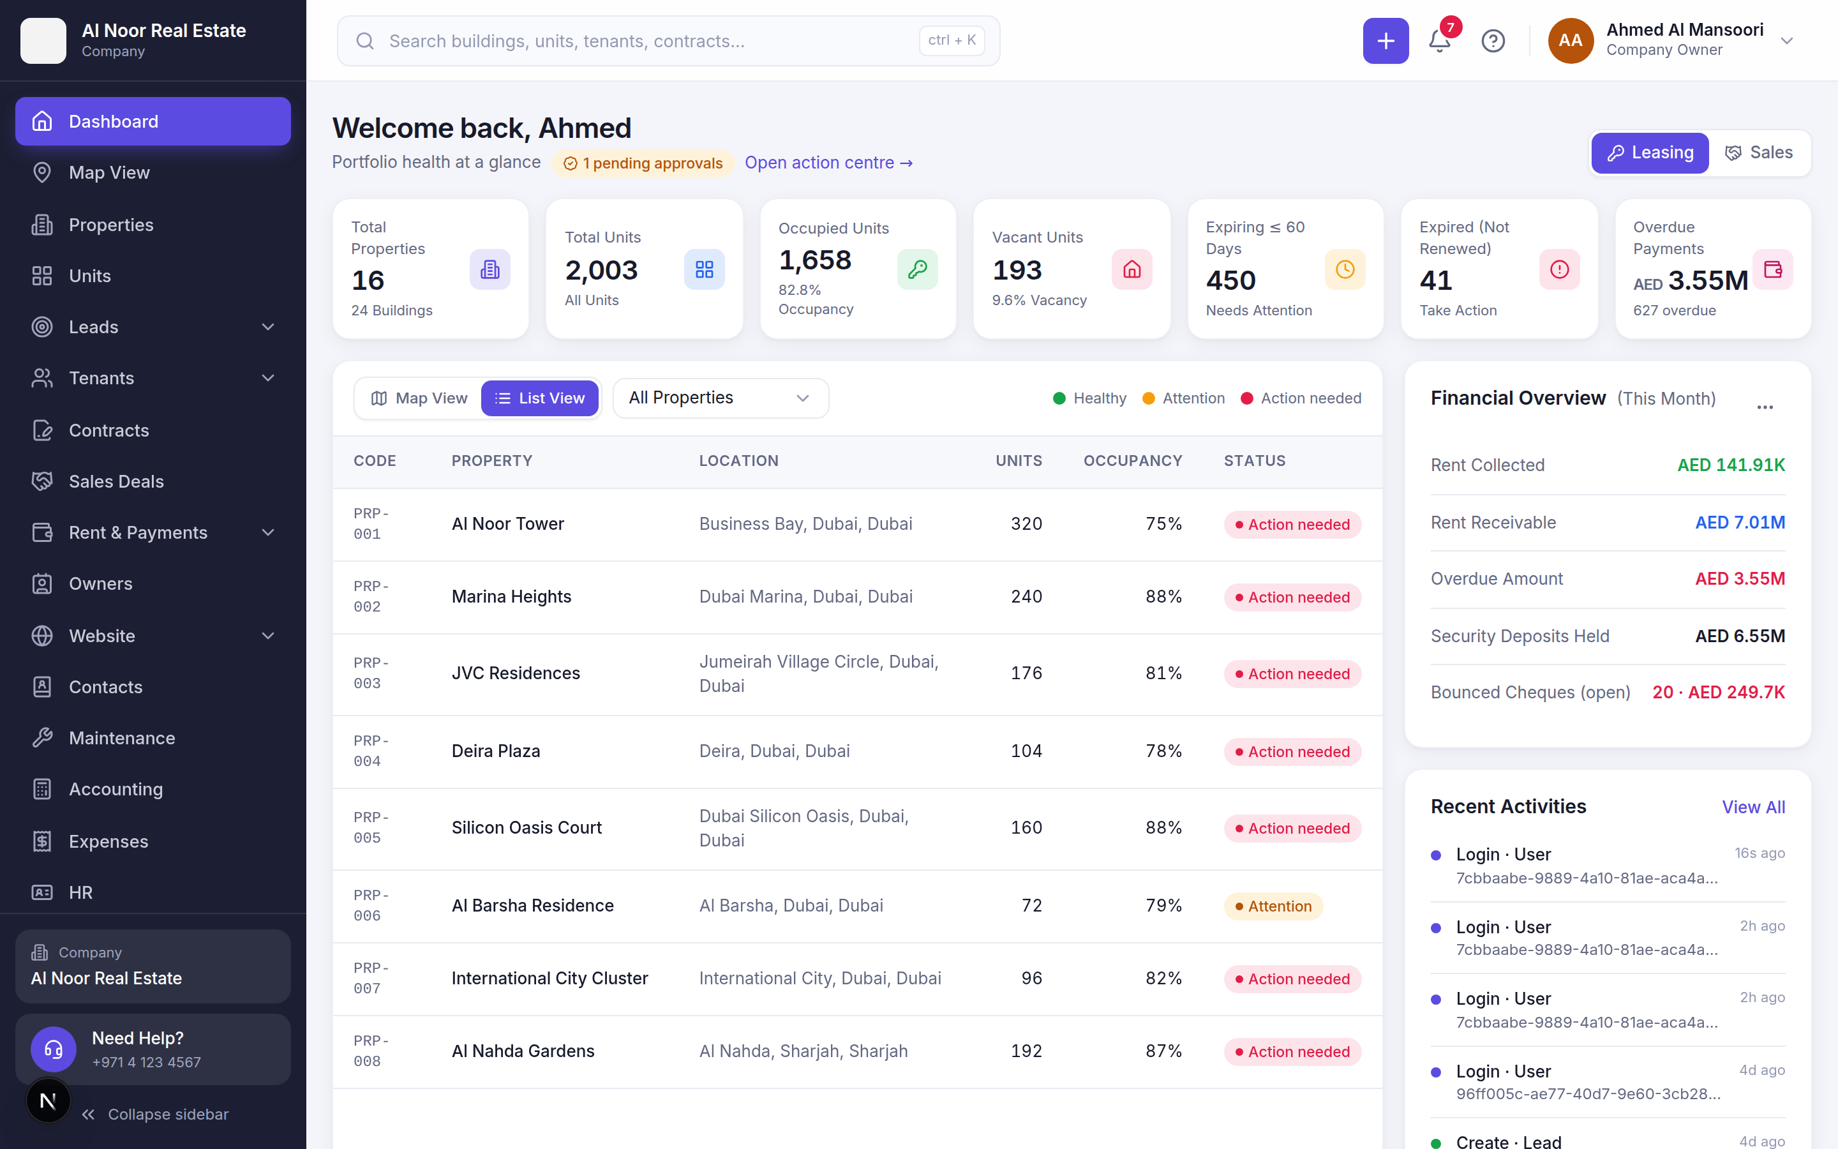1838x1149 pixels.
Task: Click the purple plus quick-add button
Action: (x=1386, y=41)
